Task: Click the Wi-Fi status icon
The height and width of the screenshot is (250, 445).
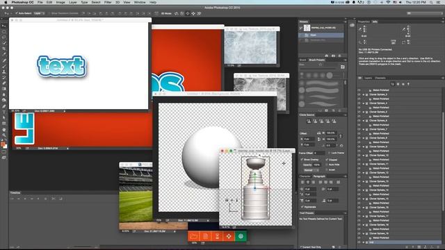Action: click(388, 2)
